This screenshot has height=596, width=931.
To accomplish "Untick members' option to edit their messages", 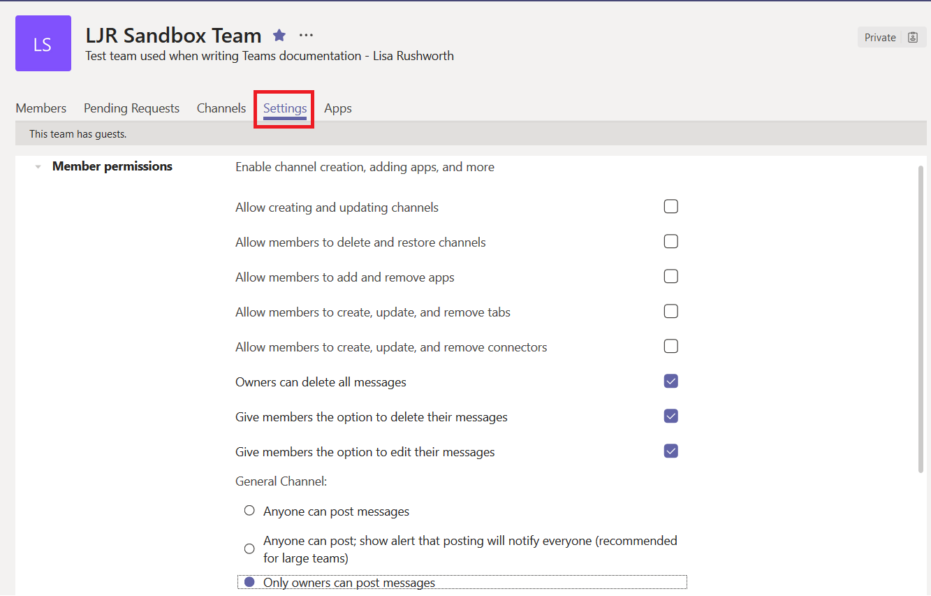I will (x=671, y=451).
